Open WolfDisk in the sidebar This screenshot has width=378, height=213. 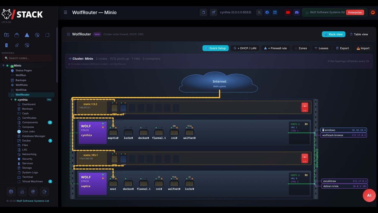(x=21, y=90)
